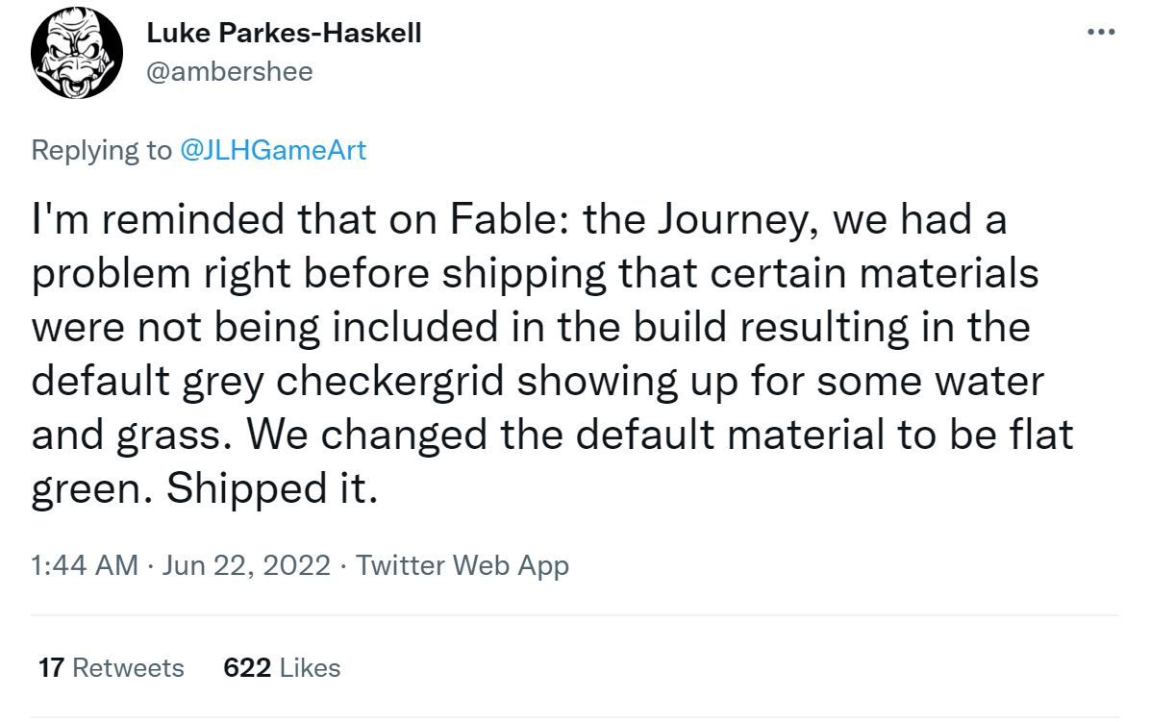1150x722 pixels.
Task: Open the Twitter Web App source link
Action: pos(462,565)
